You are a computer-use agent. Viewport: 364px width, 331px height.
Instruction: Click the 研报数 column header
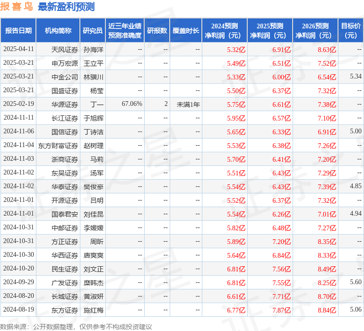tap(157, 30)
